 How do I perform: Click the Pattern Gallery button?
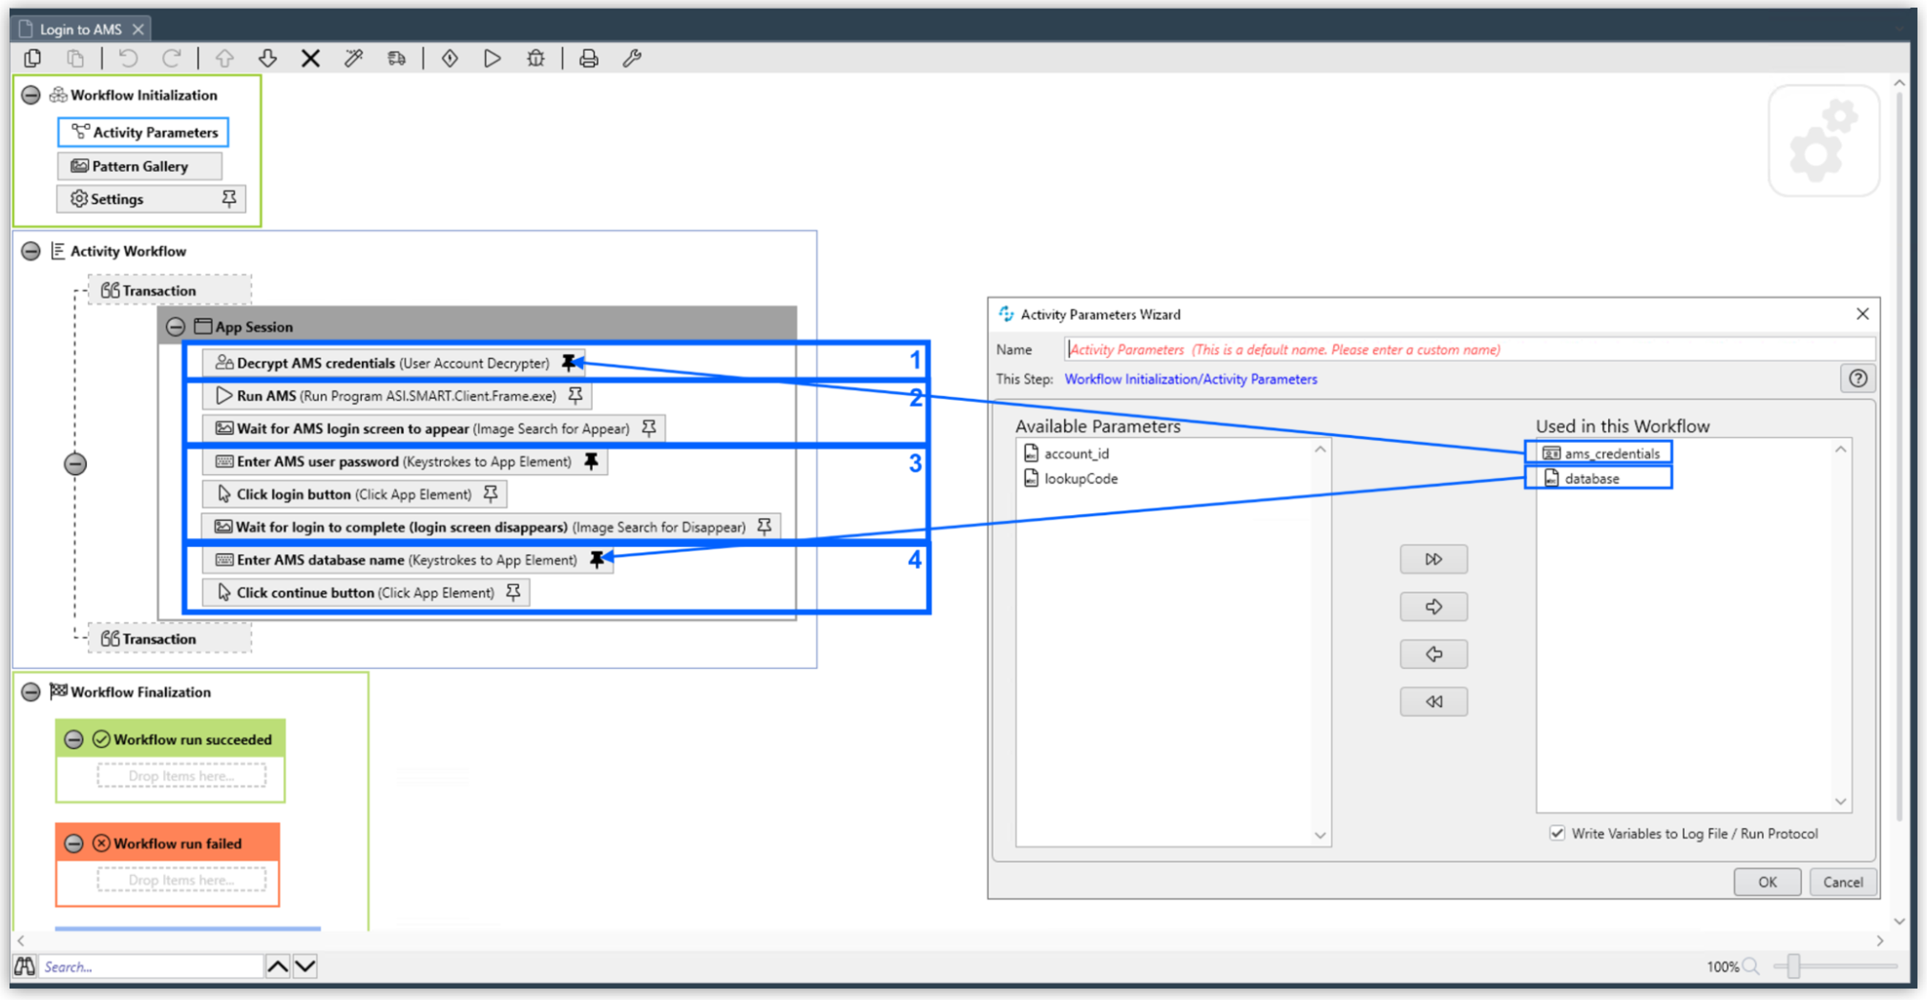[139, 166]
